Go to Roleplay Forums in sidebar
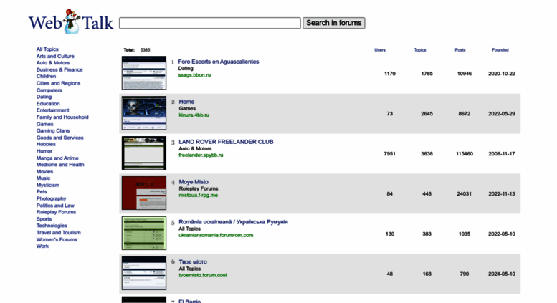The height and width of the screenshot is (303, 557). tap(56, 212)
